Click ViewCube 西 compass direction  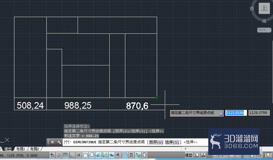click(x=252, y=8)
